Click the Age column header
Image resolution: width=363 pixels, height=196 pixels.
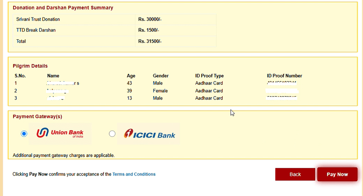[x=131, y=76]
